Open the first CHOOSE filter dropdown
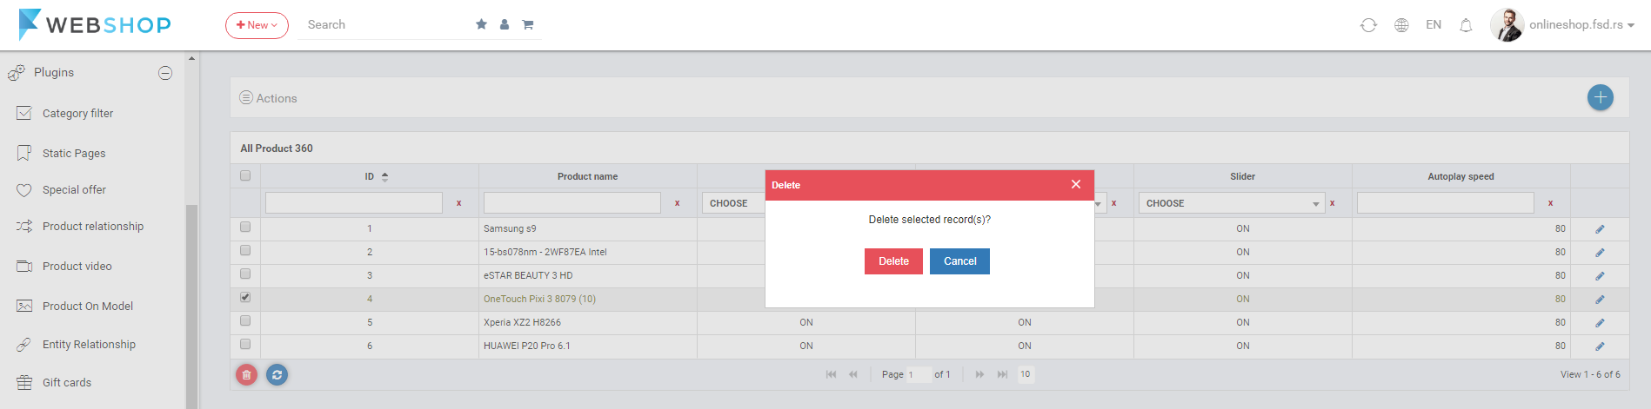1651x409 pixels. (x=733, y=203)
